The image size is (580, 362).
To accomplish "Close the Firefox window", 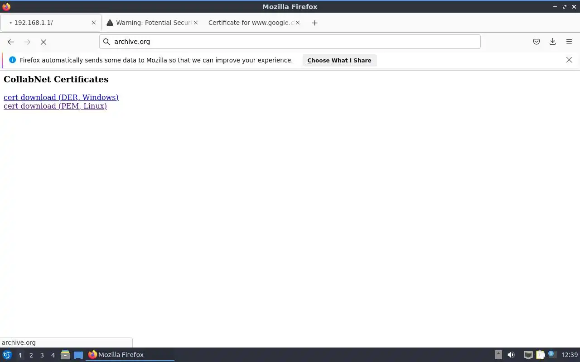I will (x=574, y=7).
